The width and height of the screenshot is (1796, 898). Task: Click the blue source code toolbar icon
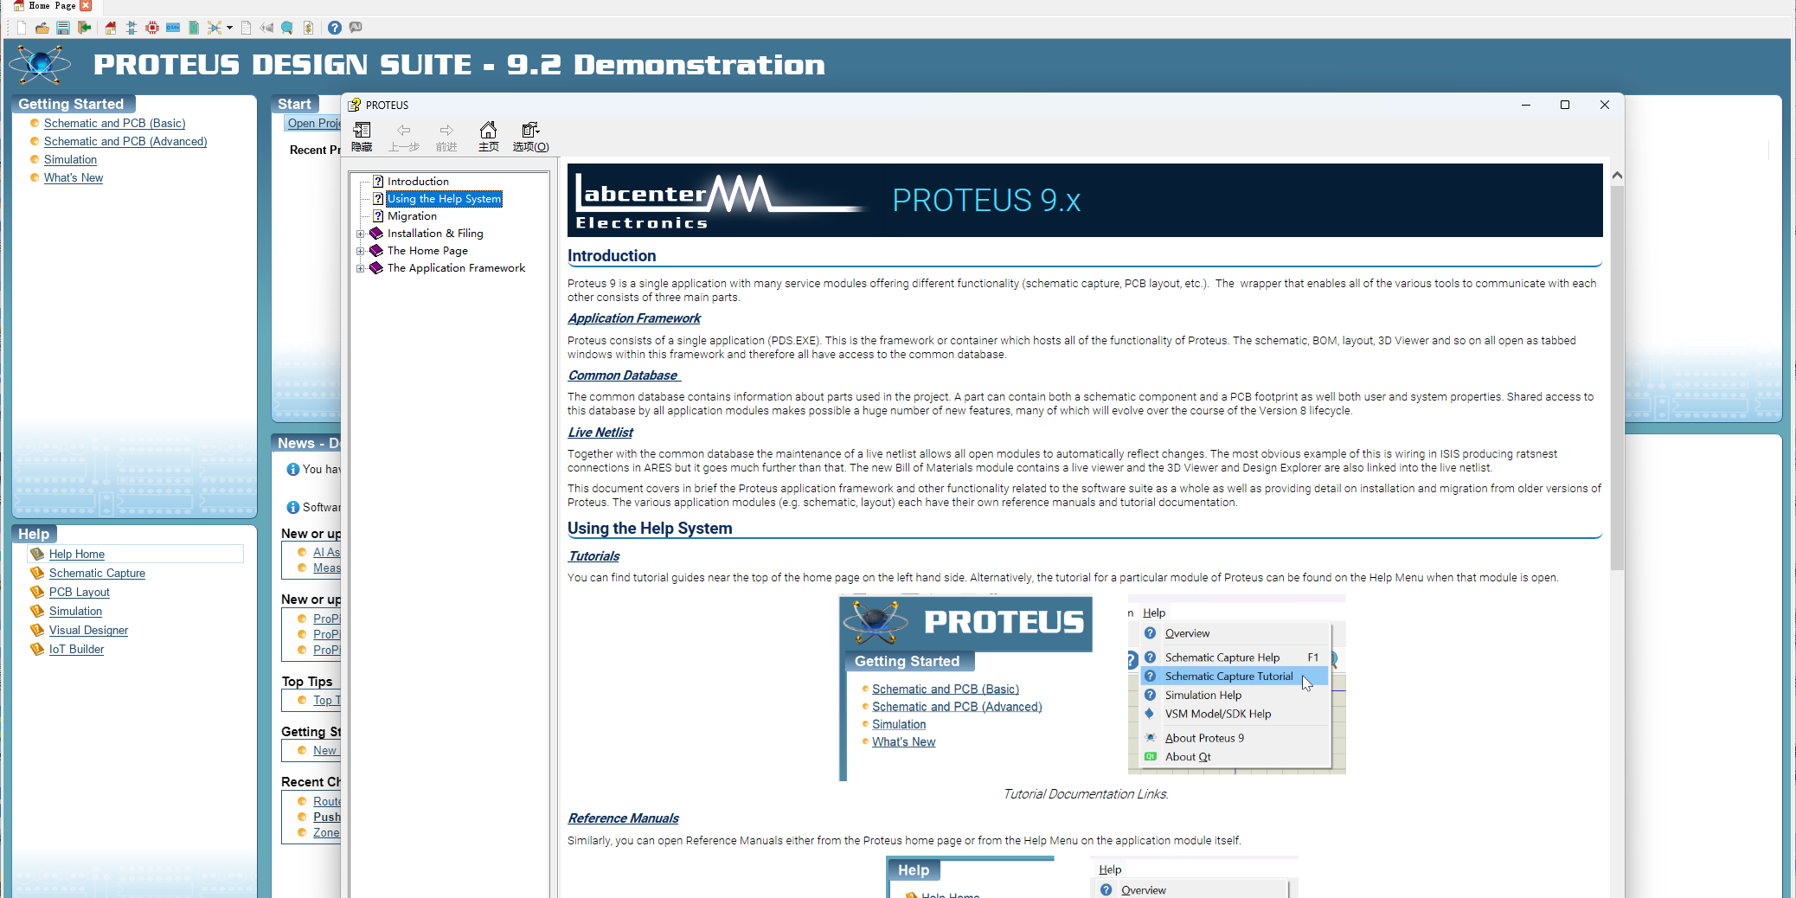pos(173,28)
